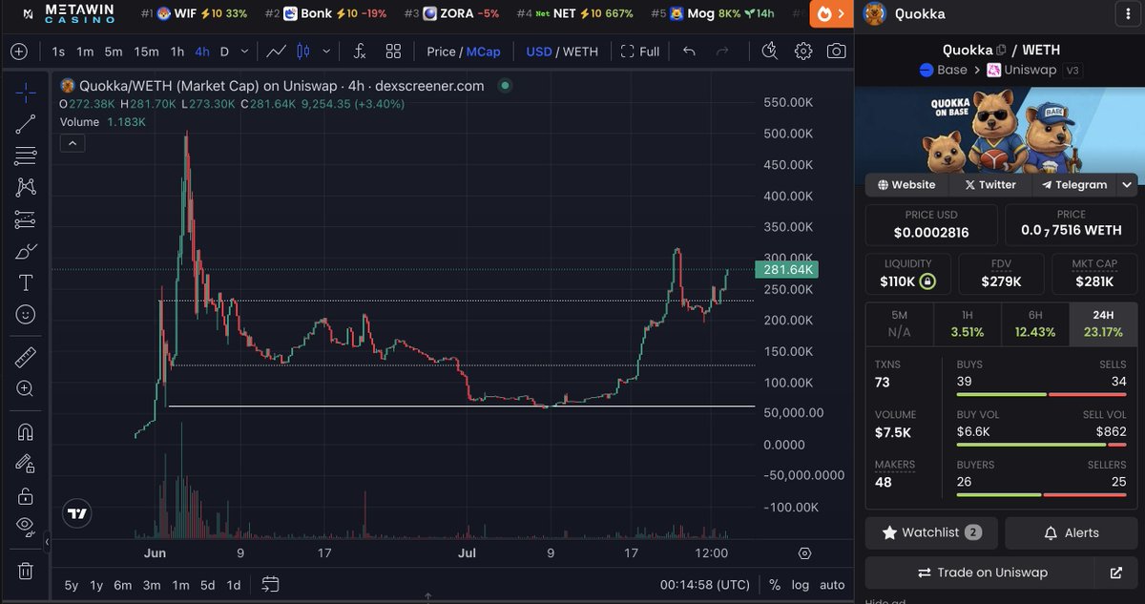Open the go to date calendar

270,584
